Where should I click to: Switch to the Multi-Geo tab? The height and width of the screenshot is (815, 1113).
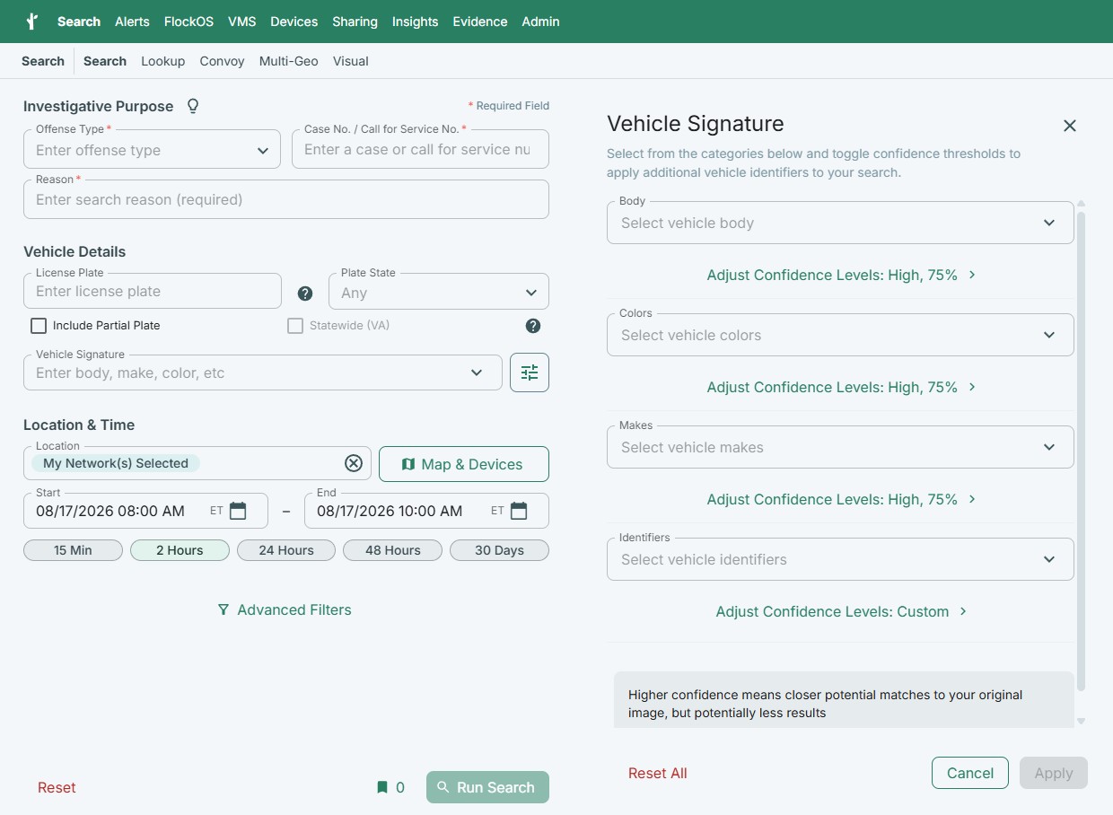(289, 61)
